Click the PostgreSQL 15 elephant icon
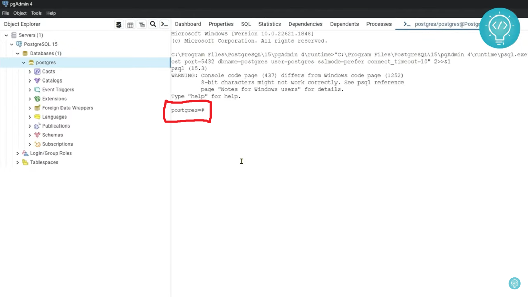 (x=19, y=44)
